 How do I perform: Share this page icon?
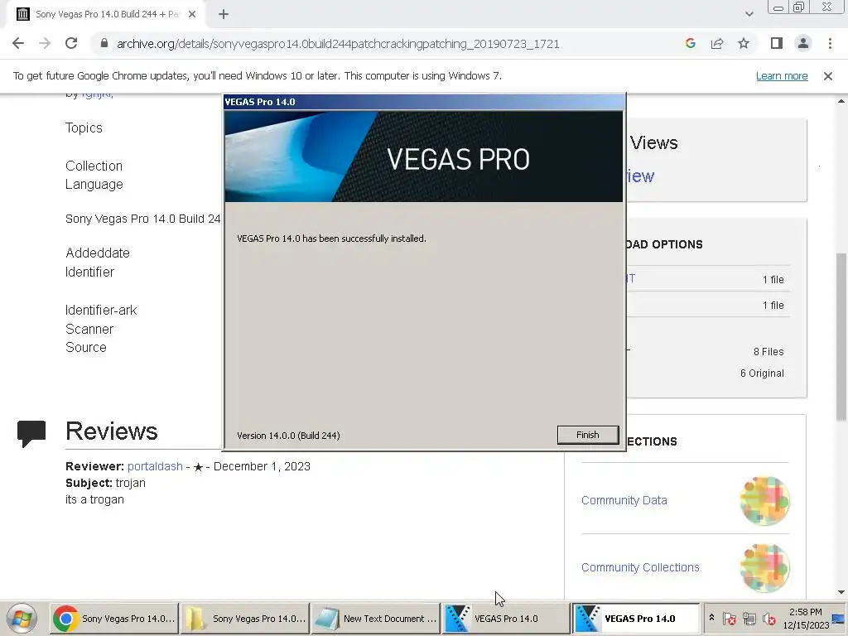tap(717, 43)
